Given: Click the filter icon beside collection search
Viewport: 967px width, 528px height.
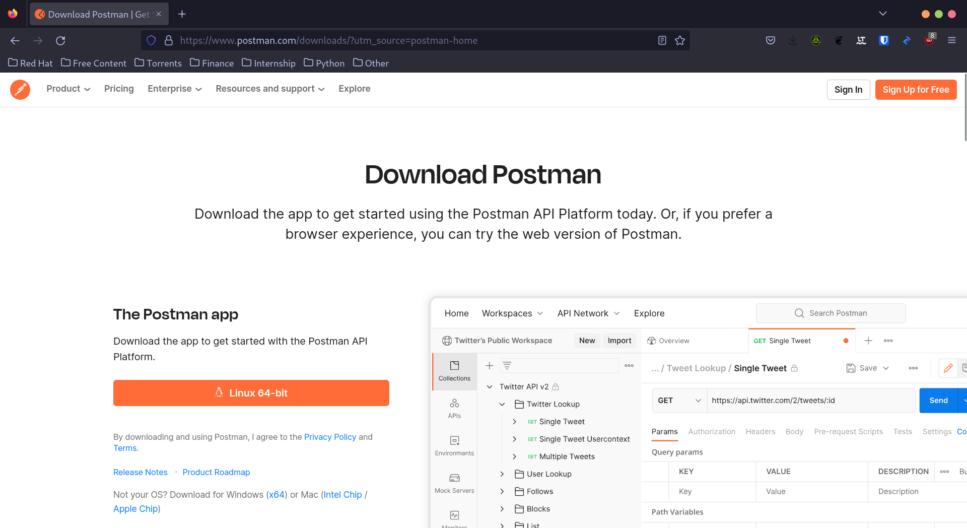Looking at the screenshot, I should pos(507,365).
